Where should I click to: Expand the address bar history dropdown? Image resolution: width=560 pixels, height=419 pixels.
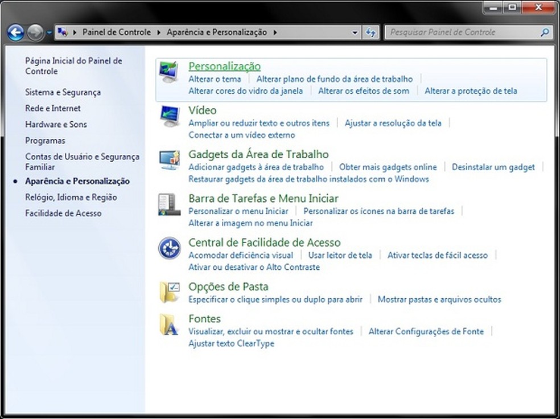coord(355,32)
